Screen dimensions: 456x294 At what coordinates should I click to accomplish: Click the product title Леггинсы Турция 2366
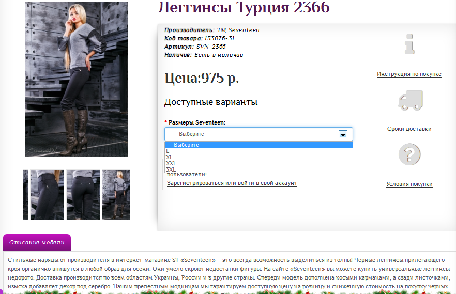[244, 7]
